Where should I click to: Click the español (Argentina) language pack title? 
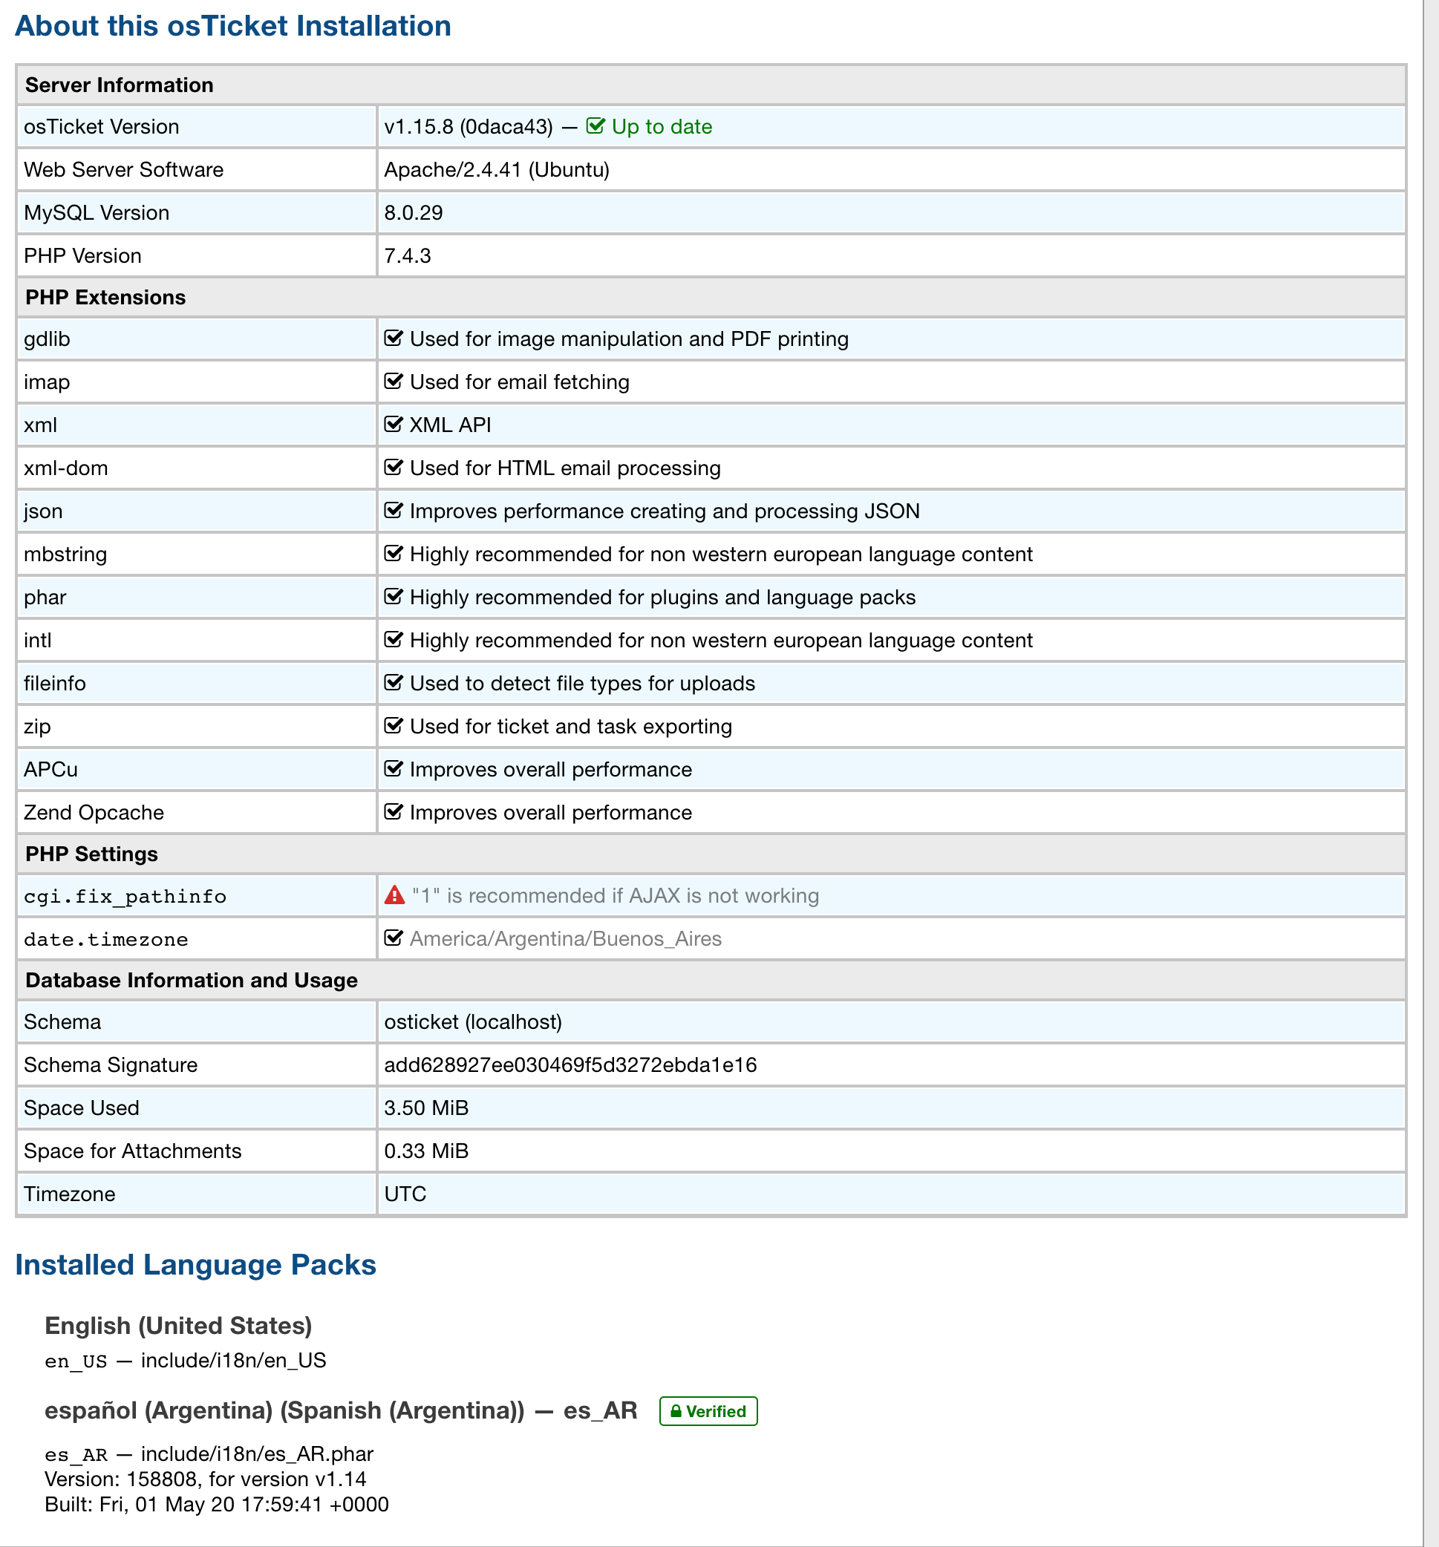pyautogui.click(x=340, y=1410)
